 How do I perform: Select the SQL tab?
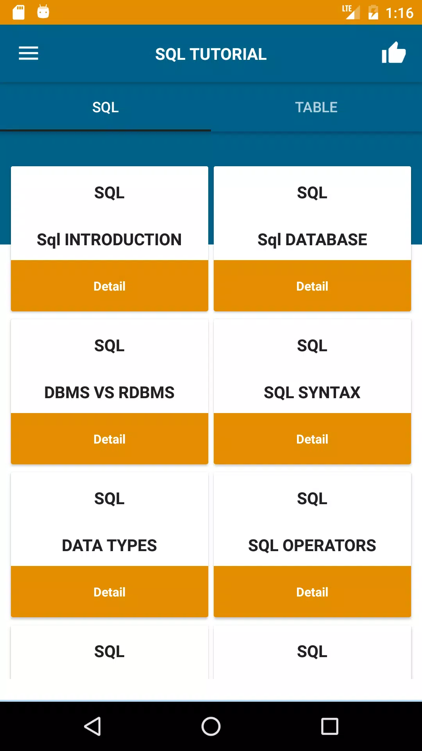tap(105, 107)
